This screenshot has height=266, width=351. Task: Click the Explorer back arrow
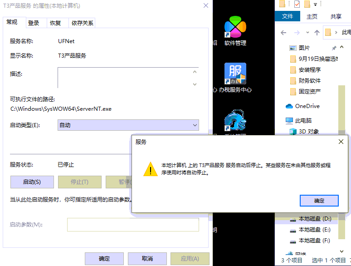coord(283,33)
